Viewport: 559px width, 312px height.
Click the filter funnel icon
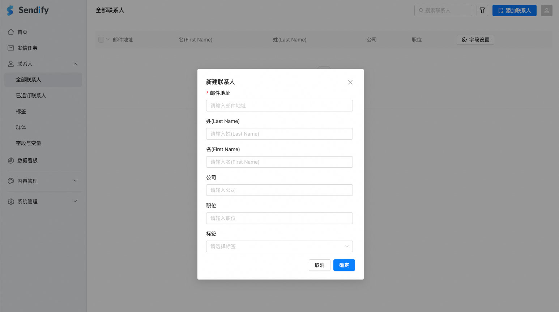coord(482,10)
